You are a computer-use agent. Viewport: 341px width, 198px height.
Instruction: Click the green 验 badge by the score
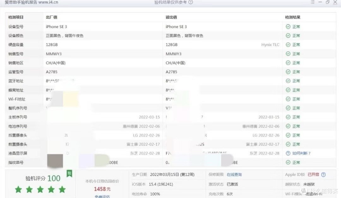tap(69, 173)
